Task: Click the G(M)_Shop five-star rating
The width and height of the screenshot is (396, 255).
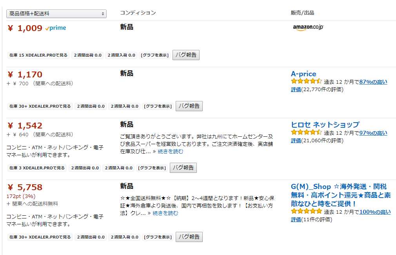Action: tap(306, 212)
